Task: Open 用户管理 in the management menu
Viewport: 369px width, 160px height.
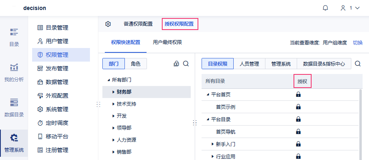Action: pos(57,41)
